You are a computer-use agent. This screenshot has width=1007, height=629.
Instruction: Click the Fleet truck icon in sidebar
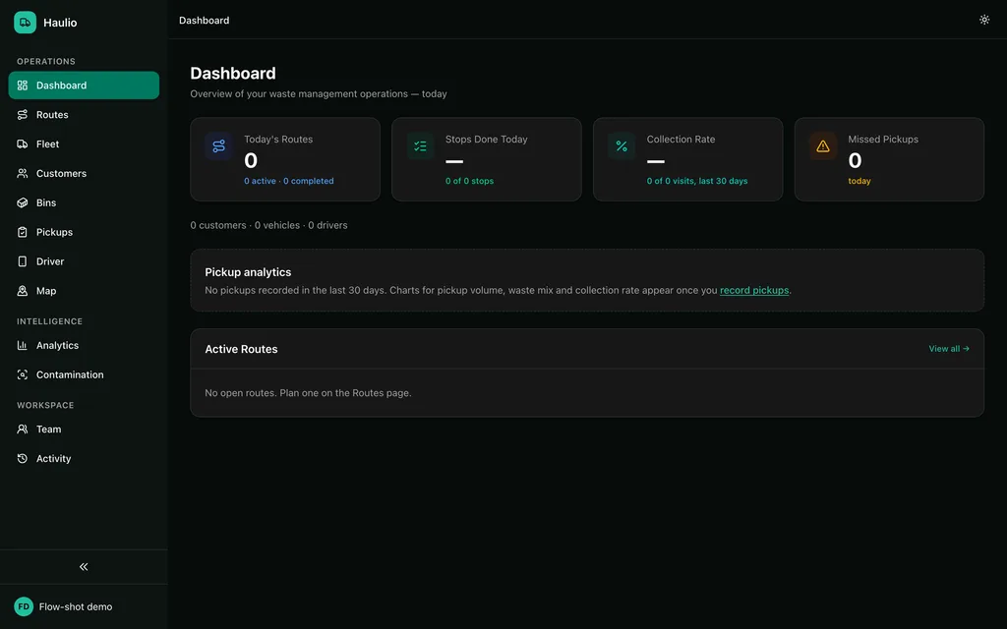pyautogui.click(x=23, y=144)
